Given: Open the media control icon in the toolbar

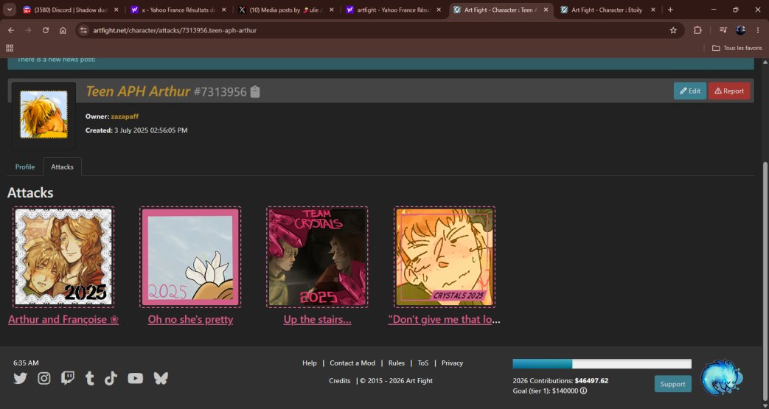Looking at the screenshot, I should click(x=723, y=30).
